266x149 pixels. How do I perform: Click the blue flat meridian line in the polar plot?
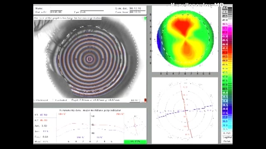point(186,111)
